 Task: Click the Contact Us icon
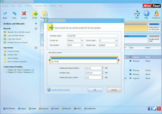(156, 13)
